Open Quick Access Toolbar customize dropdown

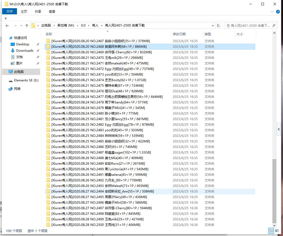tap(6, 18)
